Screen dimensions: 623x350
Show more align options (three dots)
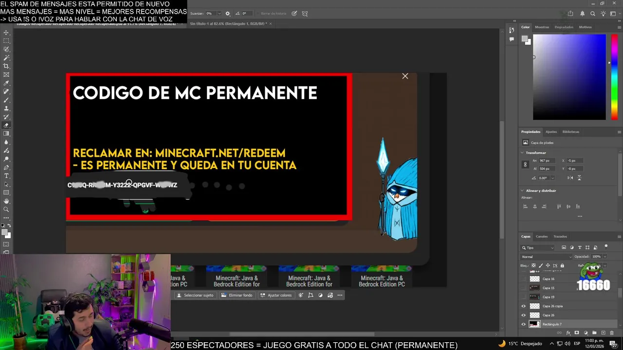pos(580,216)
